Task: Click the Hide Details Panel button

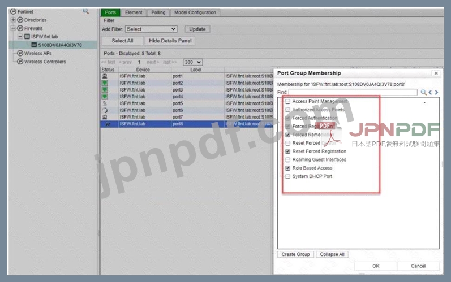Action: [170, 41]
